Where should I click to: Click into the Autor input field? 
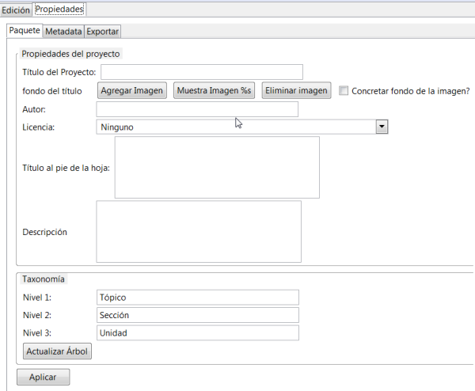pyautogui.click(x=196, y=109)
